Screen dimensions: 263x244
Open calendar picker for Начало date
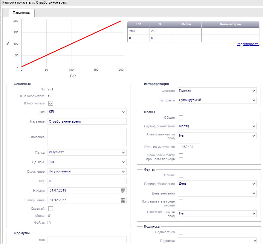pyautogui.click(x=123, y=191)
